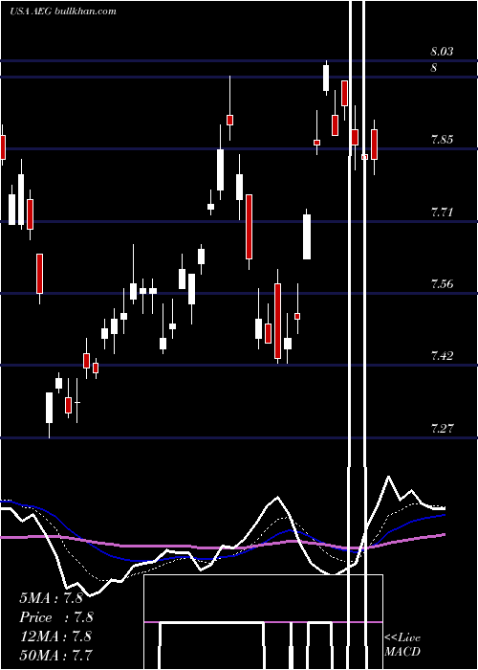
Task: Click the USA AEG bullkhan.com title
Action: [x=63, y=11]
